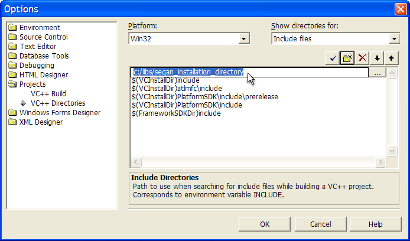Select the Source Control folder icon
The image size is (410, 241).
pos(12,37)
